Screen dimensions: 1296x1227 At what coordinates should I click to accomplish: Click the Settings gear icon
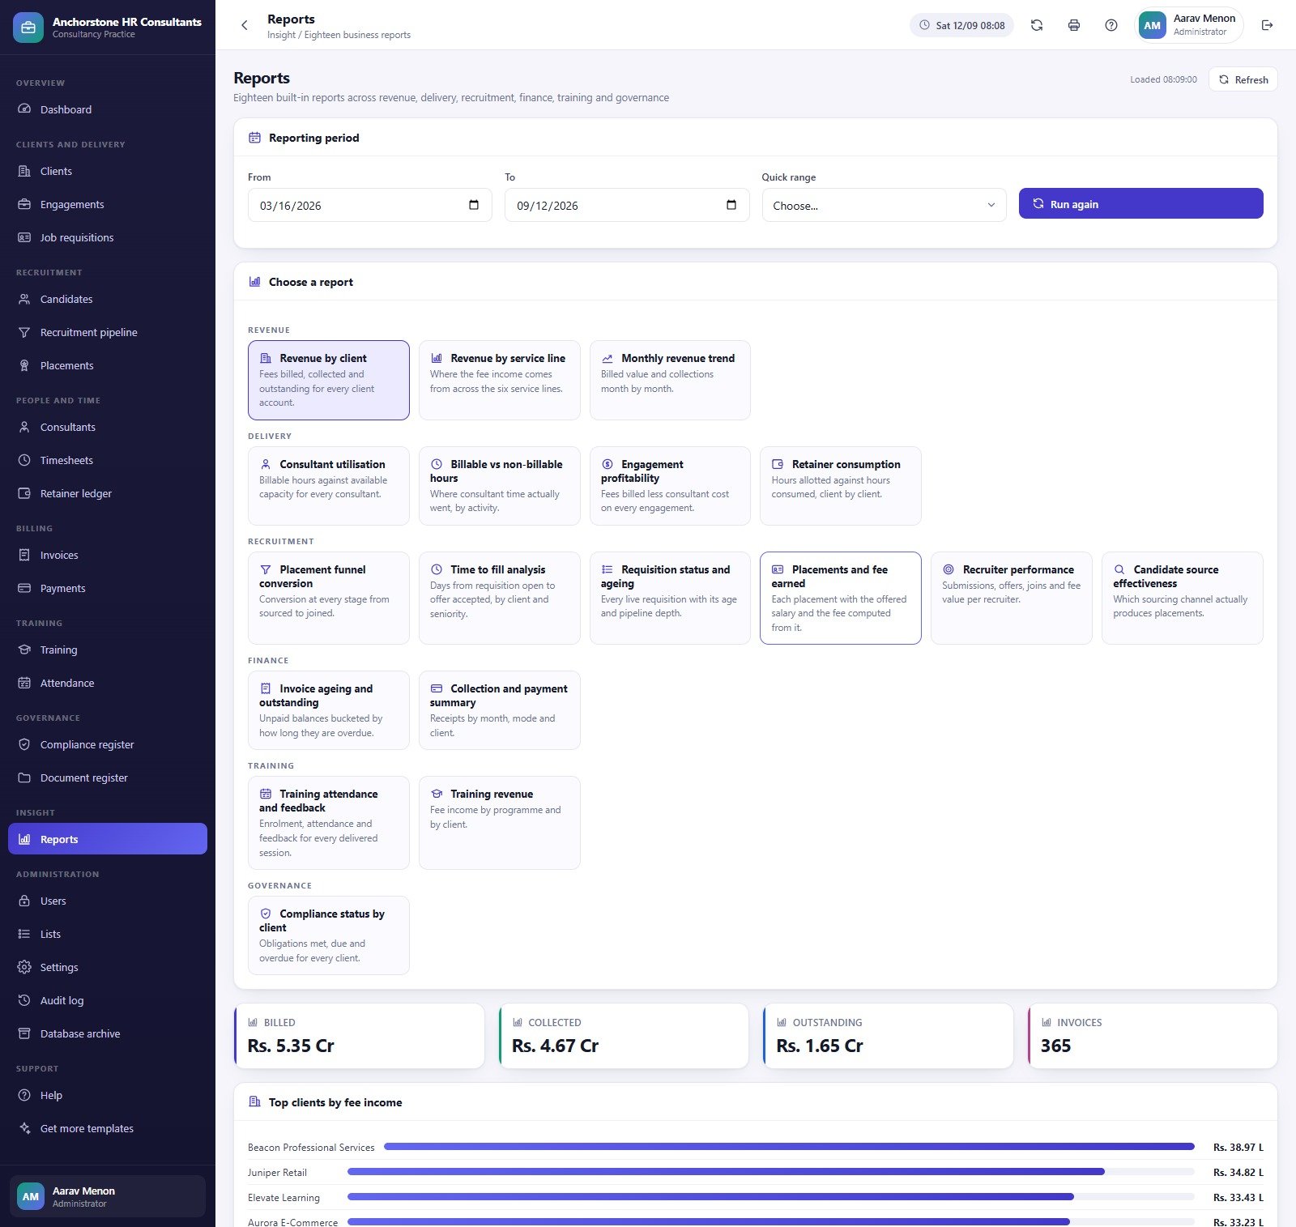(x=24, y=967)
